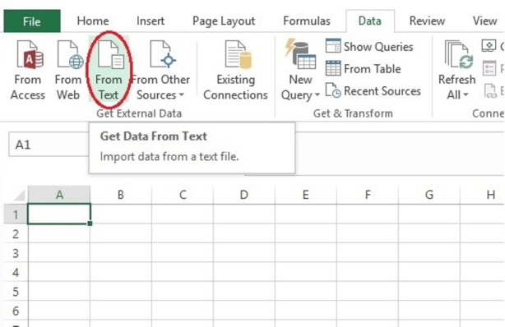Open the File tab

pos(32,21)
